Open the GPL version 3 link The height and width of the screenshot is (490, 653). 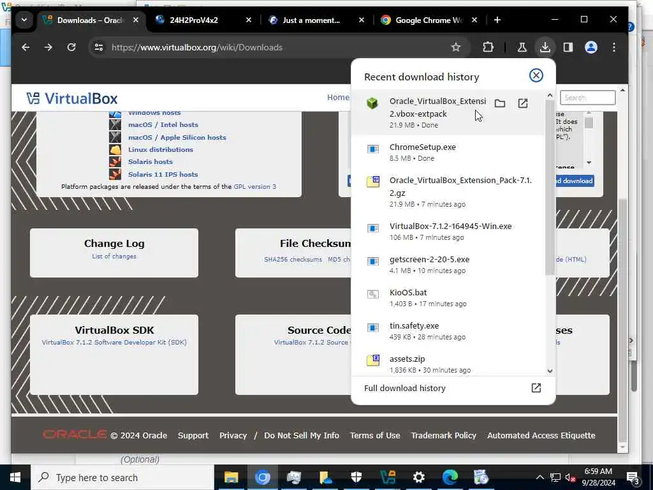[255, 187]
